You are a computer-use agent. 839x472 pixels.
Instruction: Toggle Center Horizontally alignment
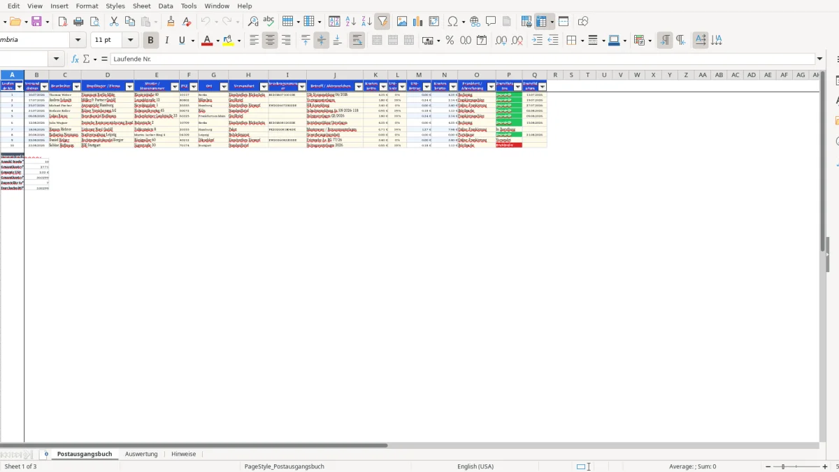(x=270, y=41)
